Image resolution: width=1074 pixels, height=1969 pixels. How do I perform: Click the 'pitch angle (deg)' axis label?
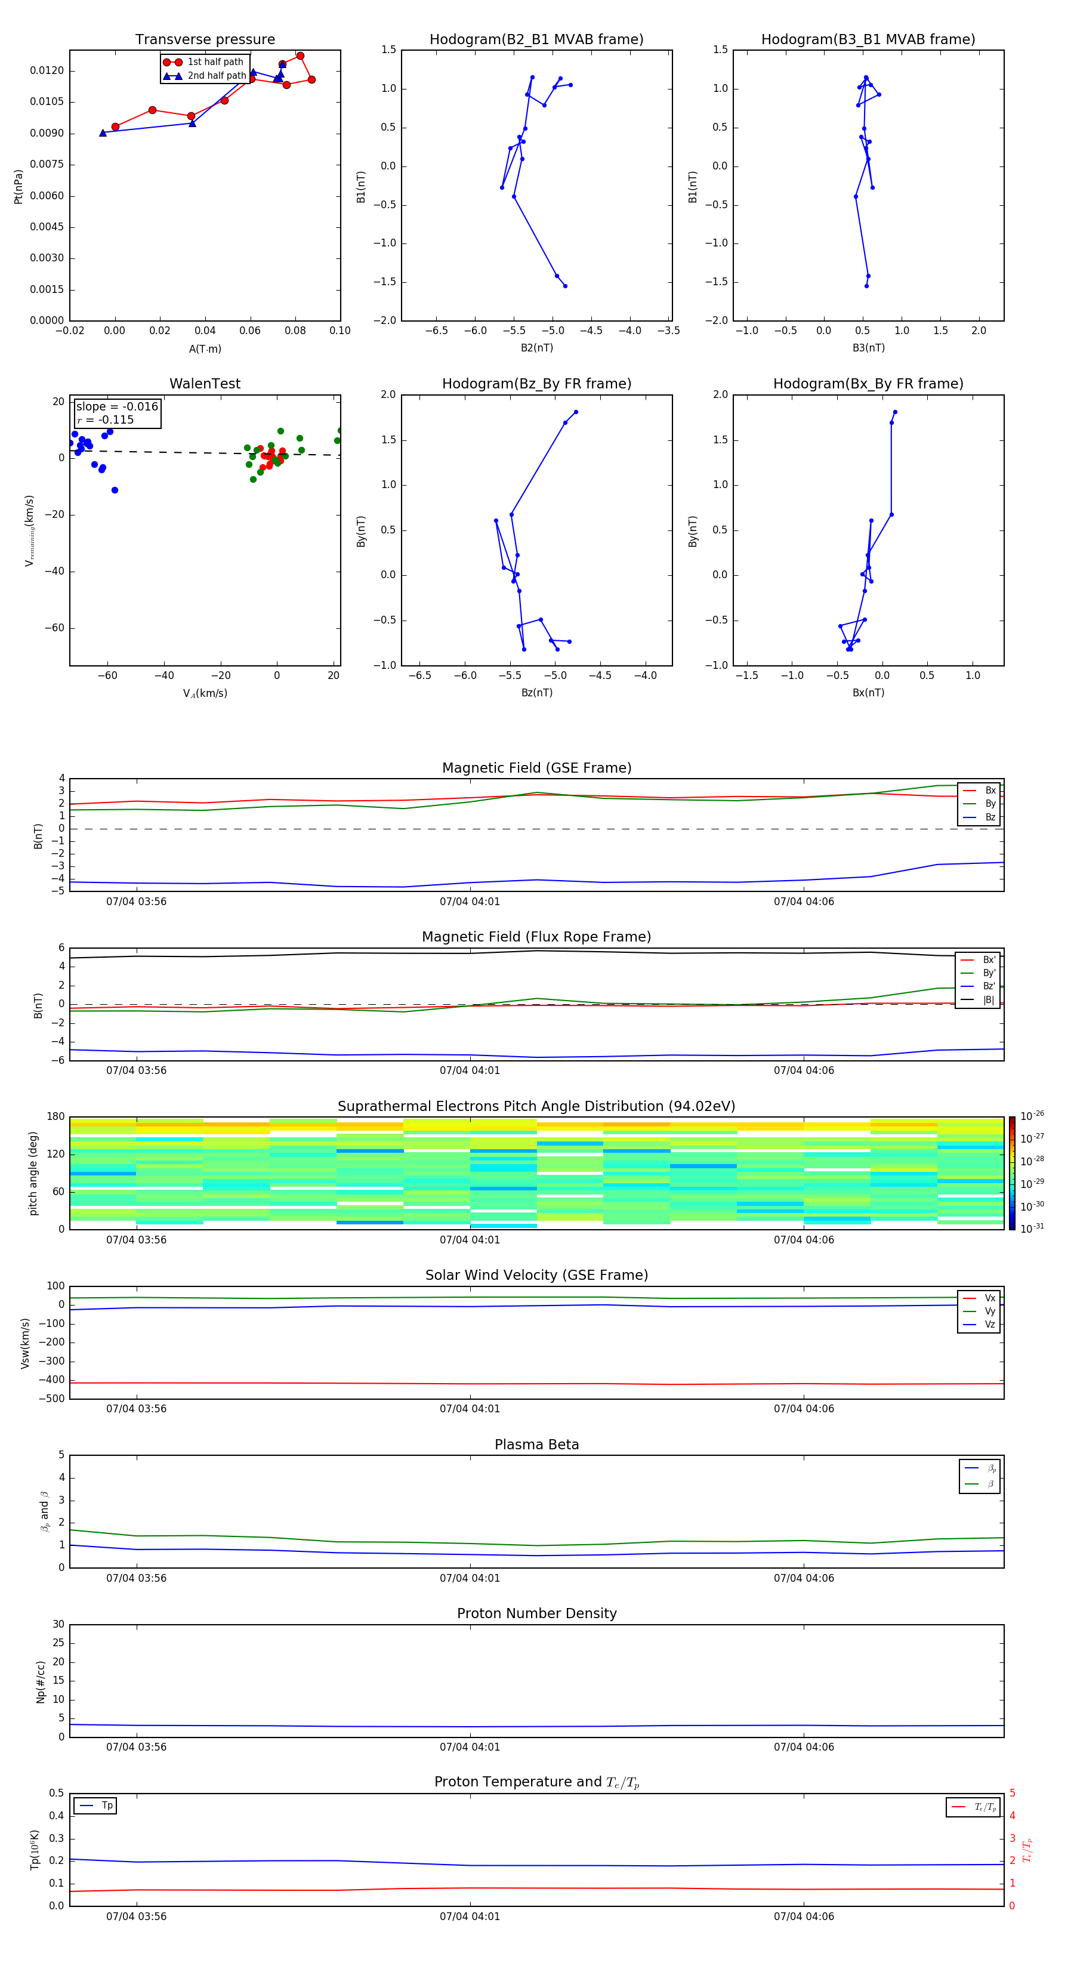[33, 1173]
